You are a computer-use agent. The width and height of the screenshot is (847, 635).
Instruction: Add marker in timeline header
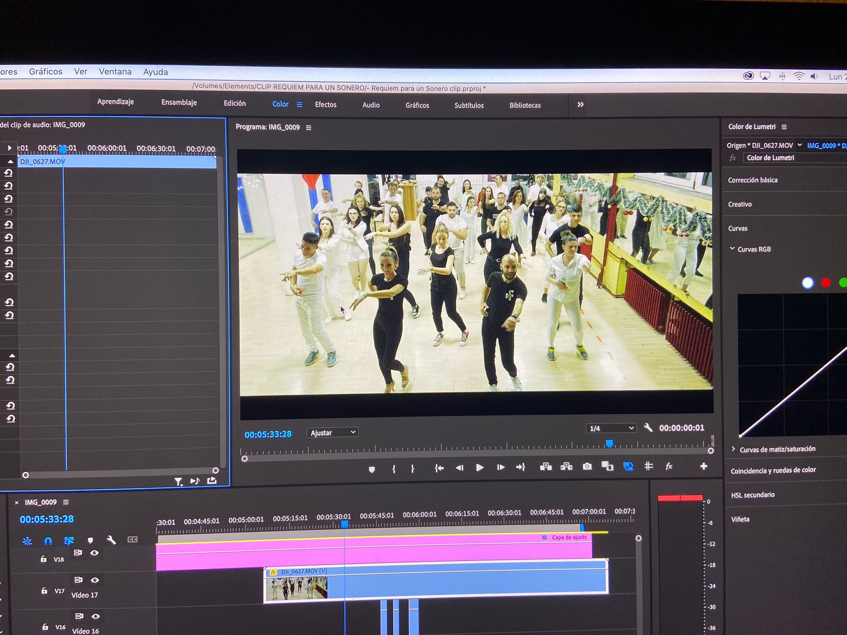click(x=91, y=540)
